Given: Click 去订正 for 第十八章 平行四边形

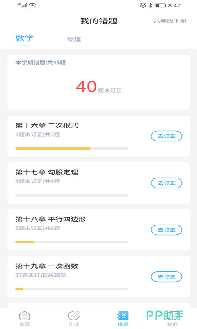Looking at the screenshot, I should coord(167,230).
